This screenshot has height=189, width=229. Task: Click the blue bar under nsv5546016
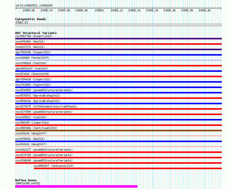[x=118, y=104]
